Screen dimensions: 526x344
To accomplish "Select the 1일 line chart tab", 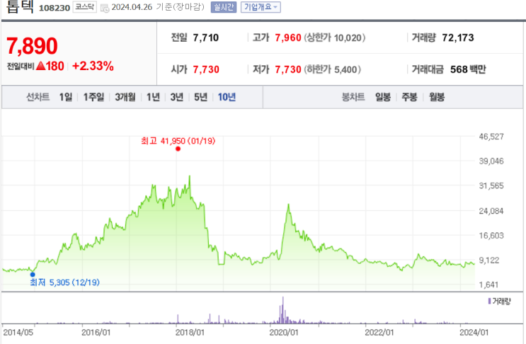I will tap(66, 97).
